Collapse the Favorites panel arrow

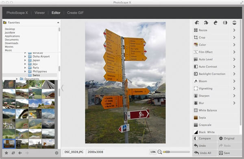click(58, 22)
